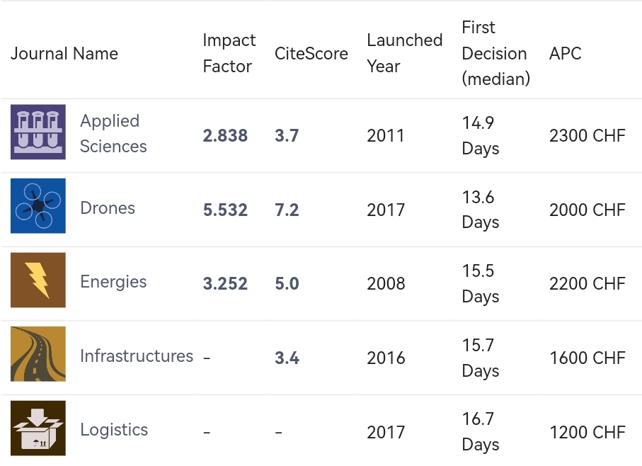Click the Energies lightning bolt icon
The width and height of the screenshot is (642, 466).
pyautogui.click(x=38, y=280)
